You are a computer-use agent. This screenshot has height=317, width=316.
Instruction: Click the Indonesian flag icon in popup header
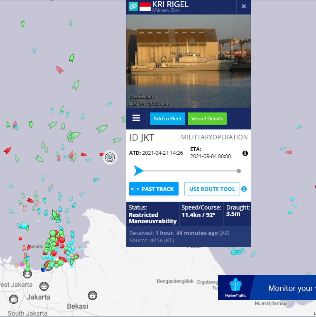pos(145,6)
